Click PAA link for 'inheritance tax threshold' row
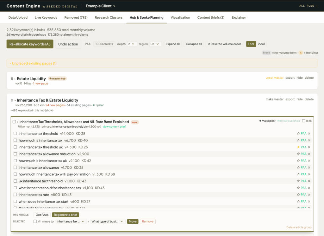This screenshot has width=324, height=236. pos(303,133)
